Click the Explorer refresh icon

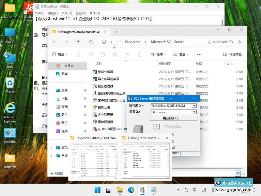(91, 42)
